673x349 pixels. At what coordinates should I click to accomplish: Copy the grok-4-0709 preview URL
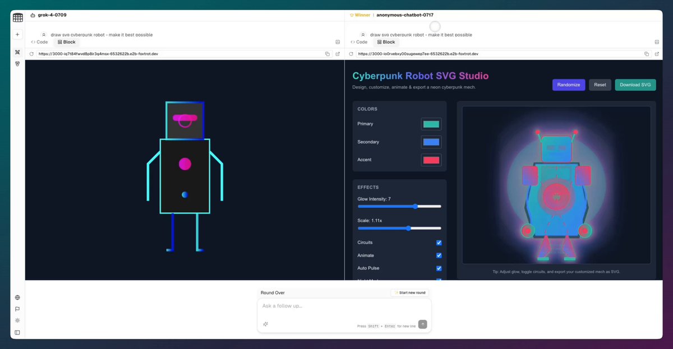[x=328, y=54]
